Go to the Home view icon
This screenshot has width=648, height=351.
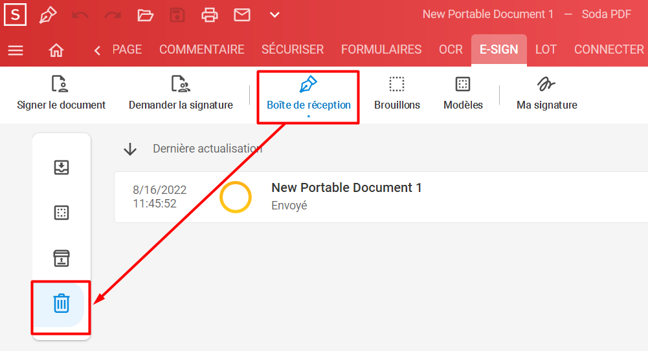point(56,50)
